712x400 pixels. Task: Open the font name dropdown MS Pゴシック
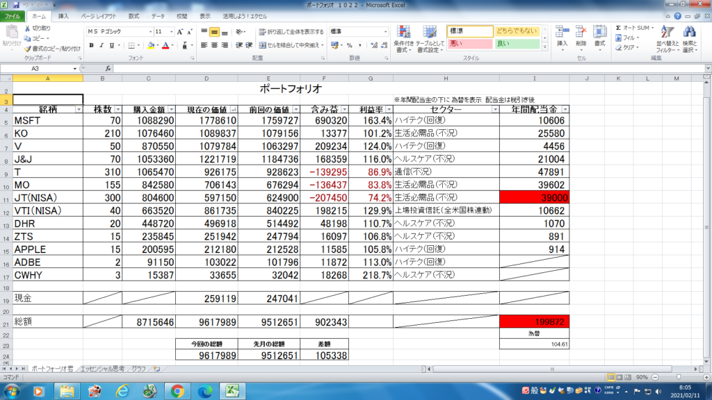click(x=150, y=32)
